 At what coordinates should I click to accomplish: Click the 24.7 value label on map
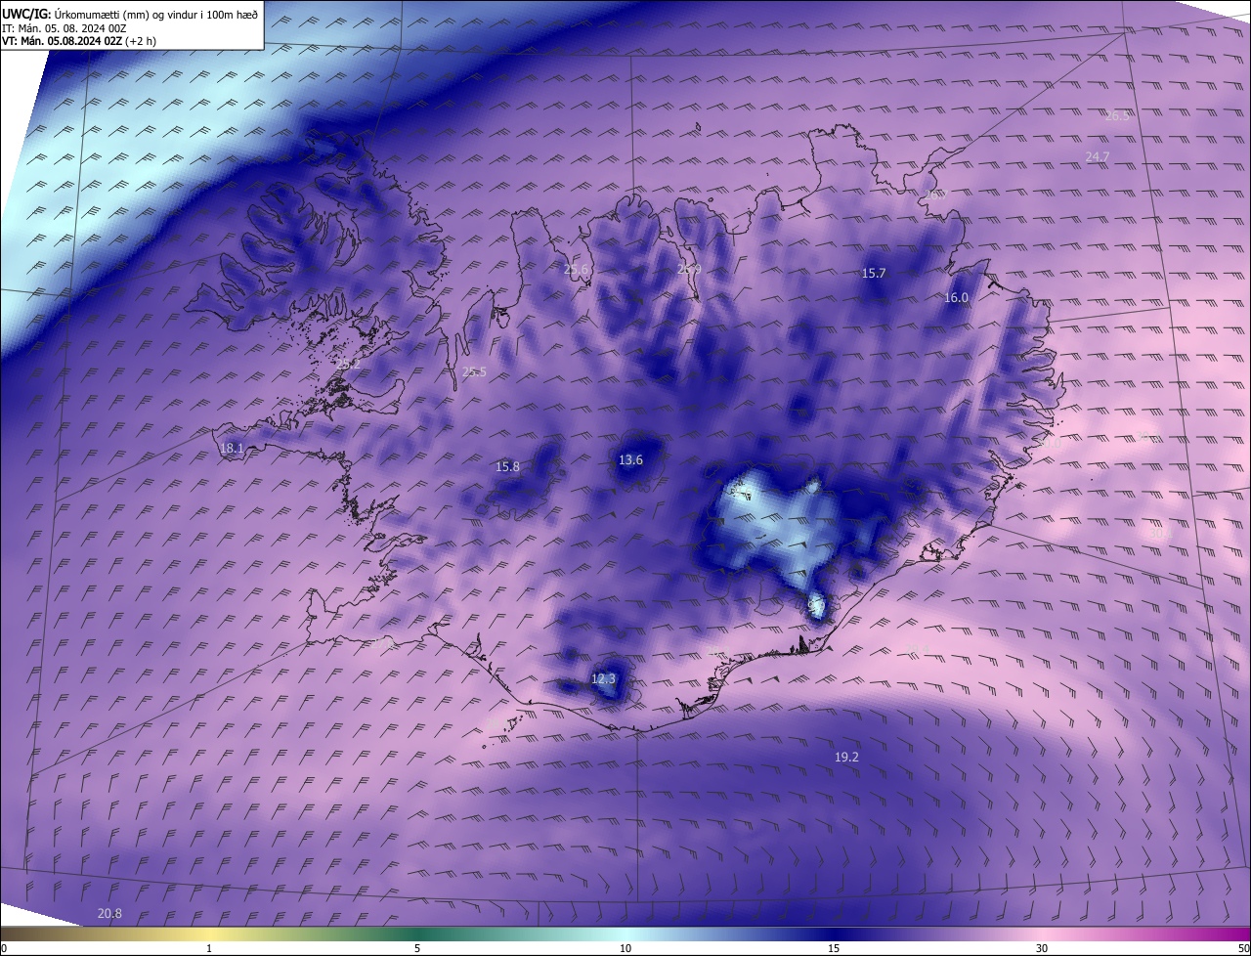tap(1098, 156)
